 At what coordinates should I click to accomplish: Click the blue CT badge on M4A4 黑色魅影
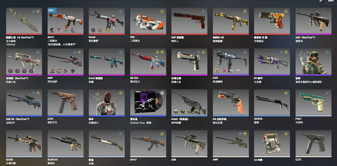(120, 11)
